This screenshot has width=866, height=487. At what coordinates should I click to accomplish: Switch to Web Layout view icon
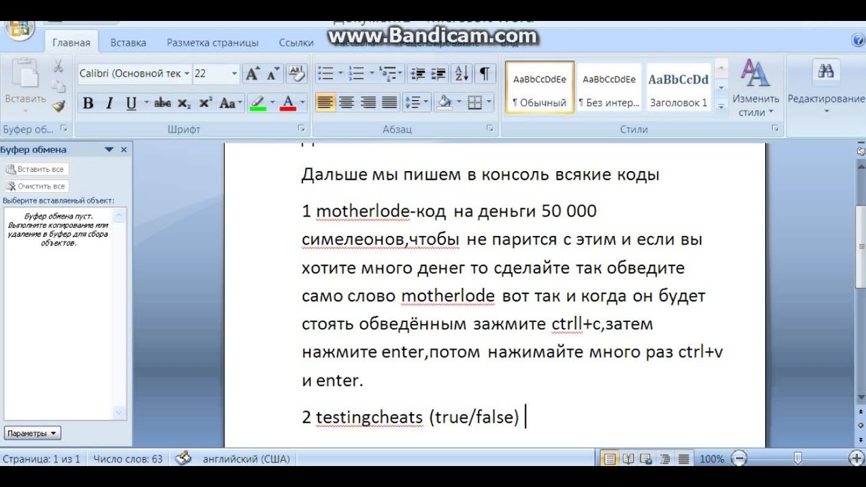646,459
